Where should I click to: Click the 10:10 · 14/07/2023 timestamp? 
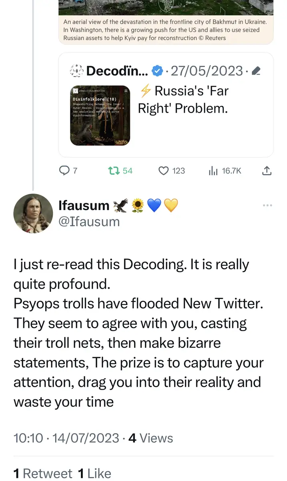pyautogui.click(x=66, y=438)
